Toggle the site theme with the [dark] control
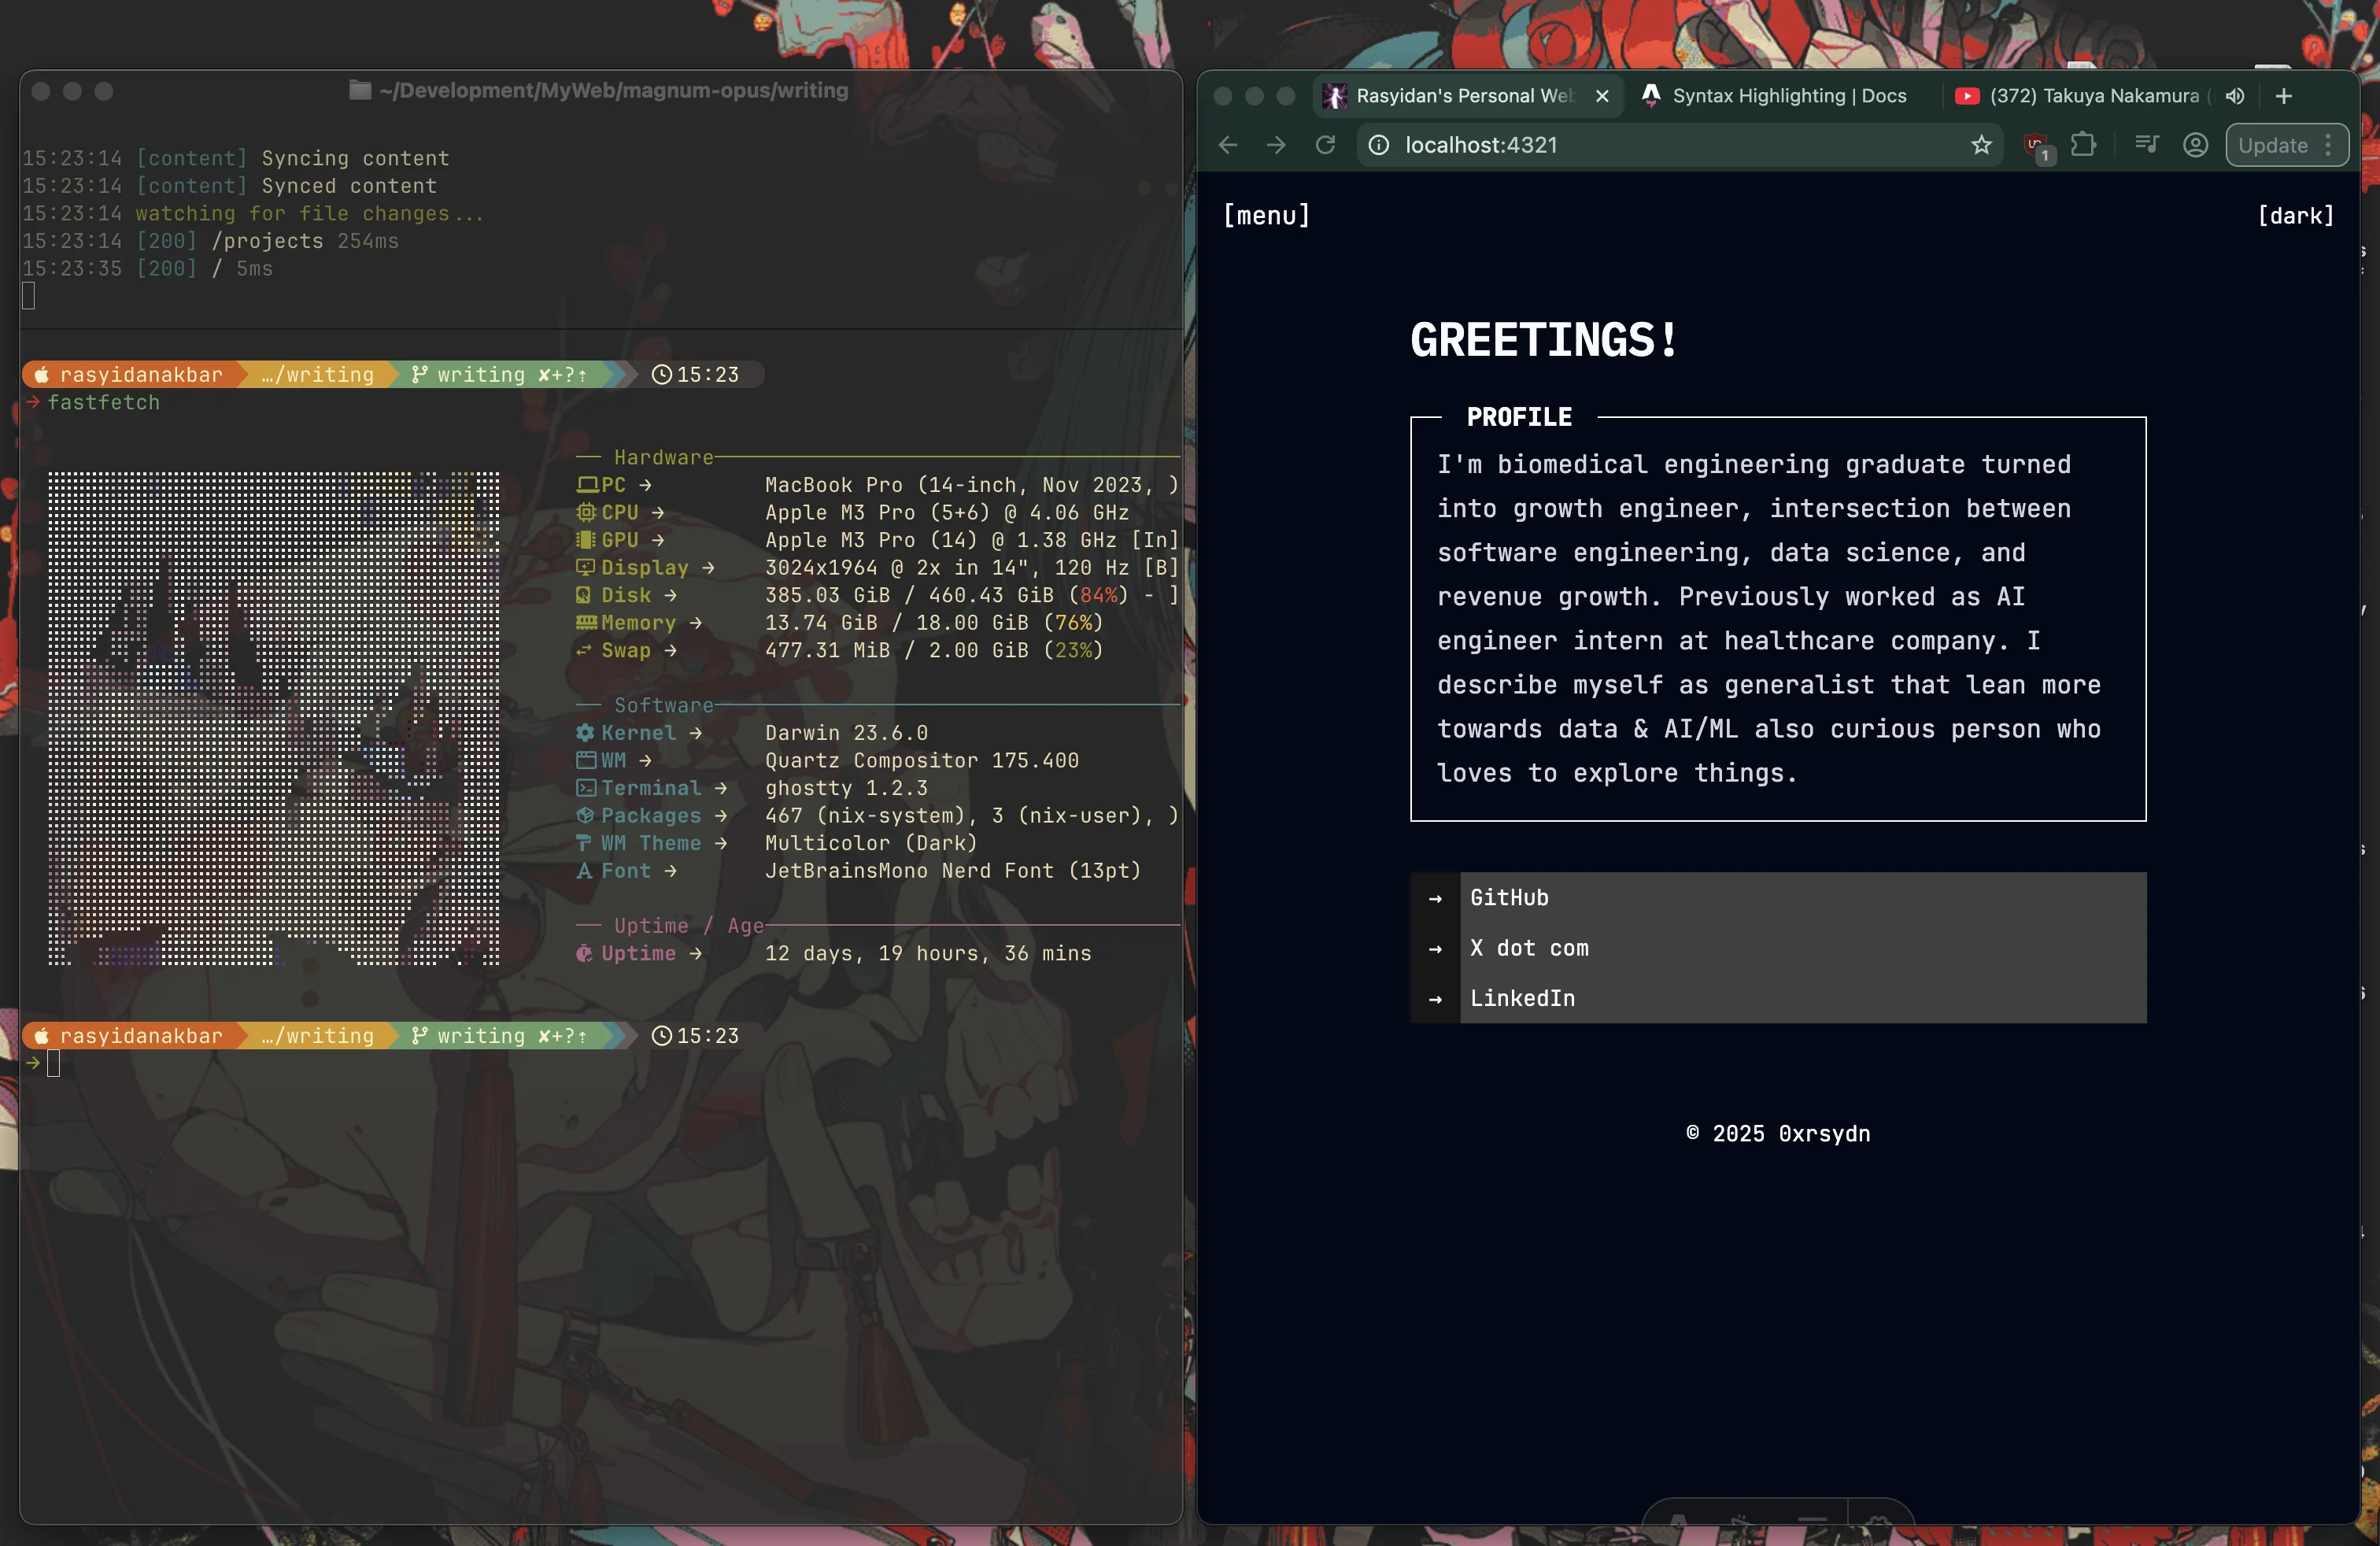This screenshot has height=1546, width=2380. coord(2296,215)
